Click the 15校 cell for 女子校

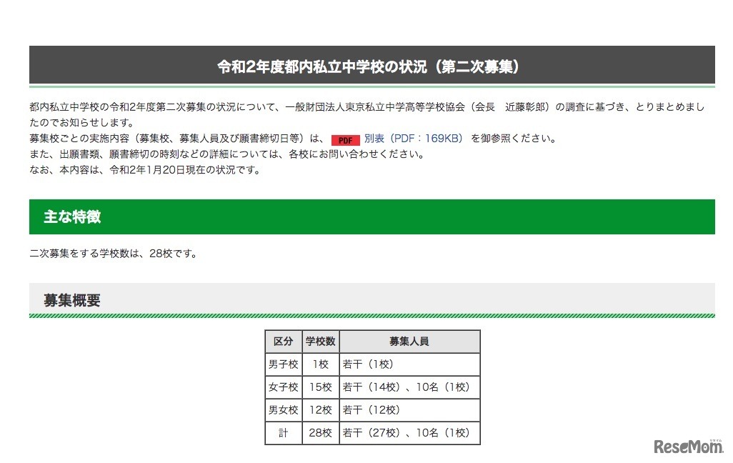coord(320,387)
